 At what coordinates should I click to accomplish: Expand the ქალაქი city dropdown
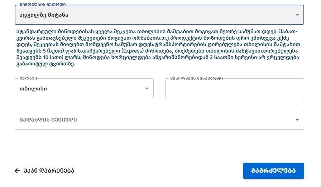pos(84,89)
